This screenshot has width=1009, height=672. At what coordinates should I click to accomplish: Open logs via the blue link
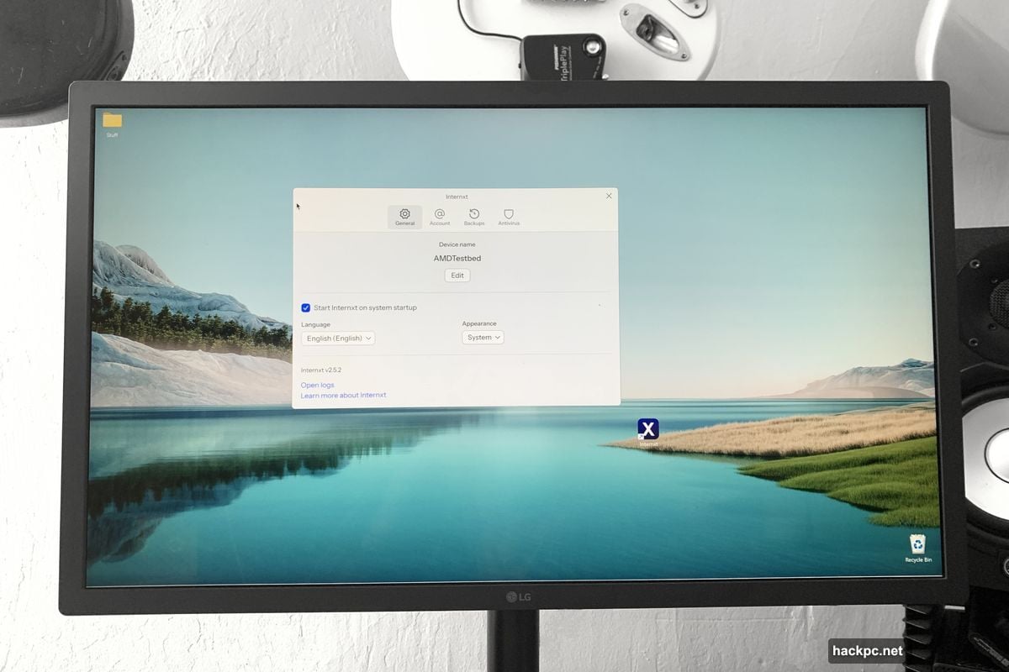318,384
